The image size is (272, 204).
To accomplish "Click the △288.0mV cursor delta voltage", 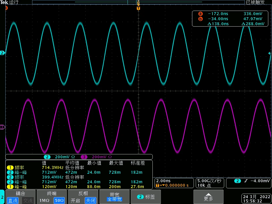I will pos(253,24).
